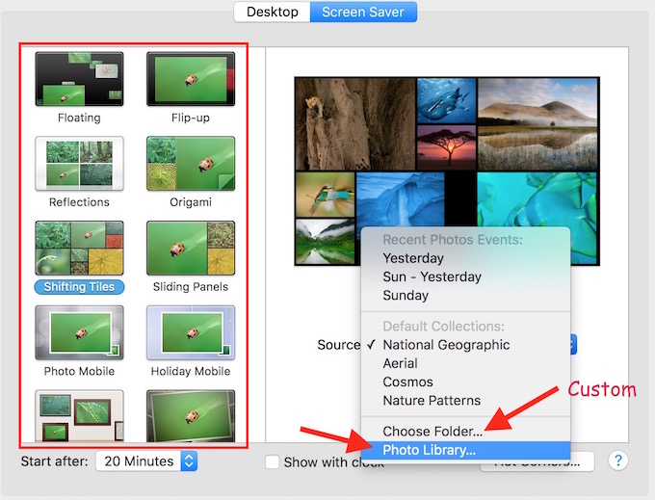Open the Start after 20 Minutes dropdown

[146, 461]
